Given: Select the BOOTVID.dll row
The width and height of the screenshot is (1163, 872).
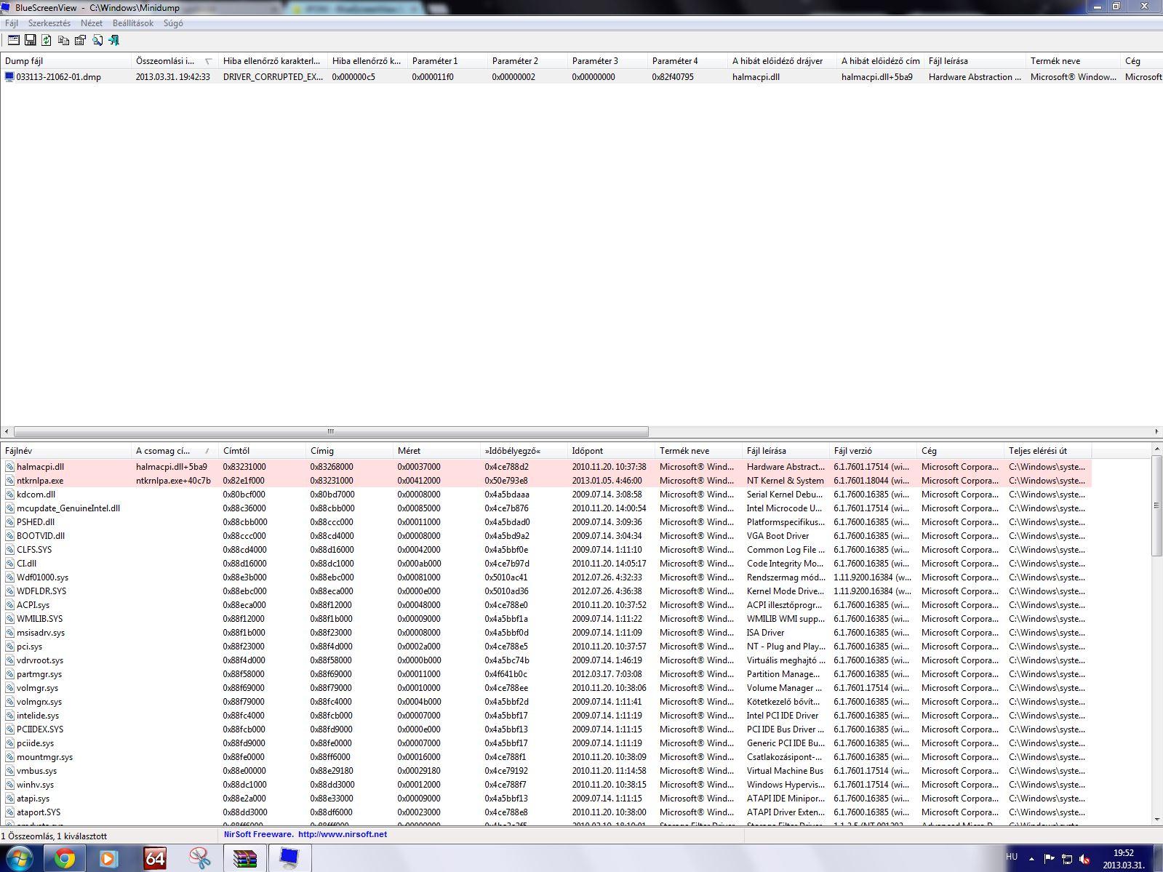Looking at the screenshot, I should [545, 536].
